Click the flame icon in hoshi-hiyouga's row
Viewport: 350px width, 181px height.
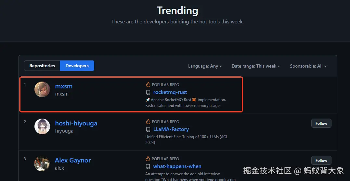coord(148,122)
